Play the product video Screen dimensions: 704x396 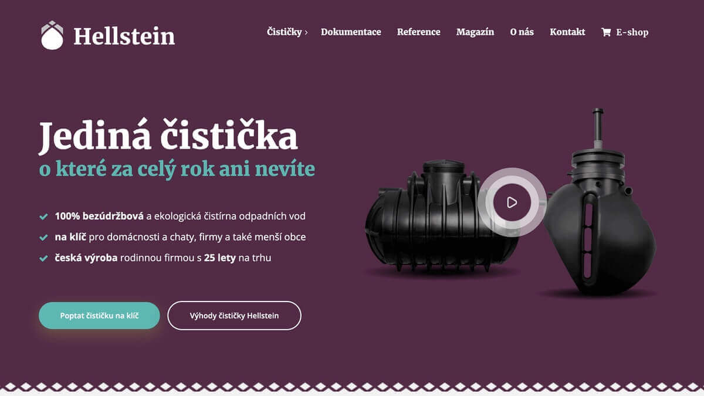(512, 202)
